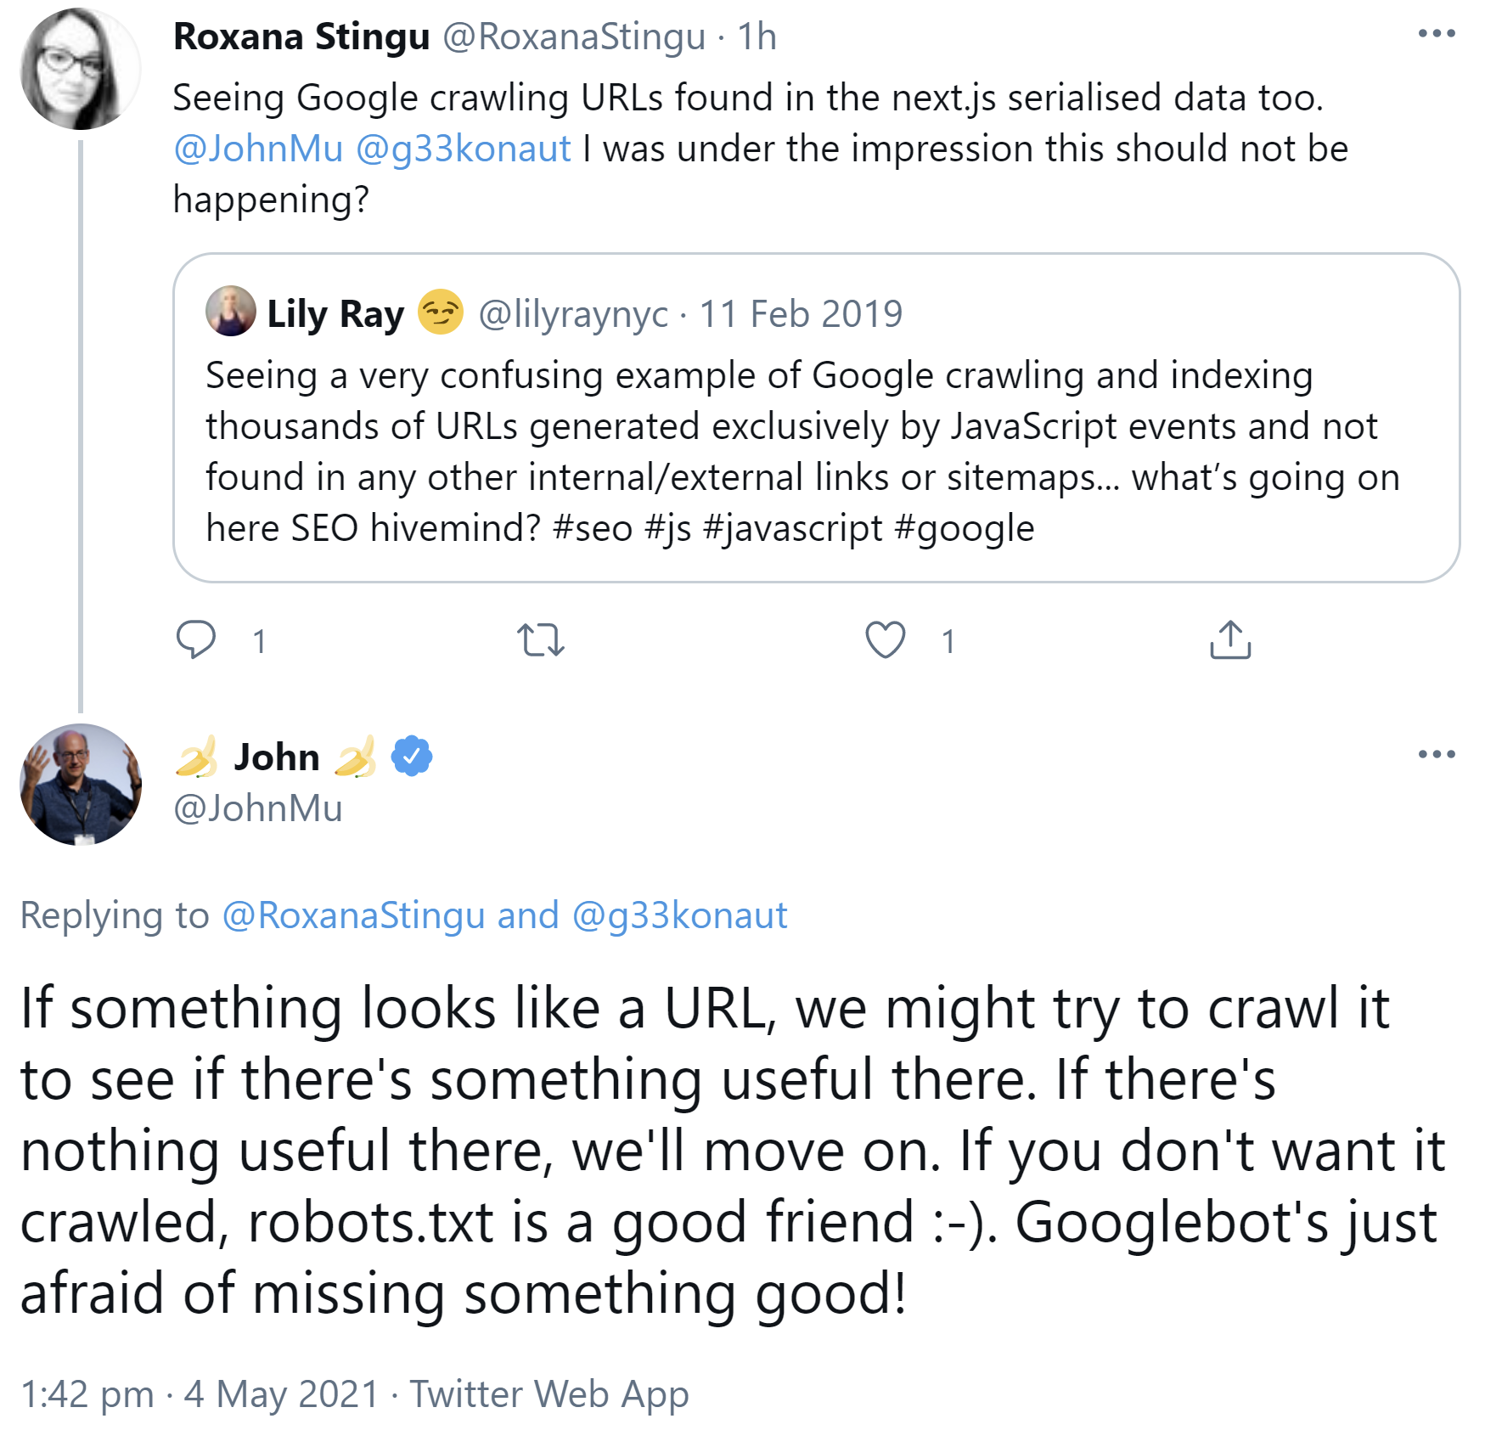The image size is (1485, 1430).
Task: Like Roxana Stingu's tweet with the heart
Action: coord(885,640)
